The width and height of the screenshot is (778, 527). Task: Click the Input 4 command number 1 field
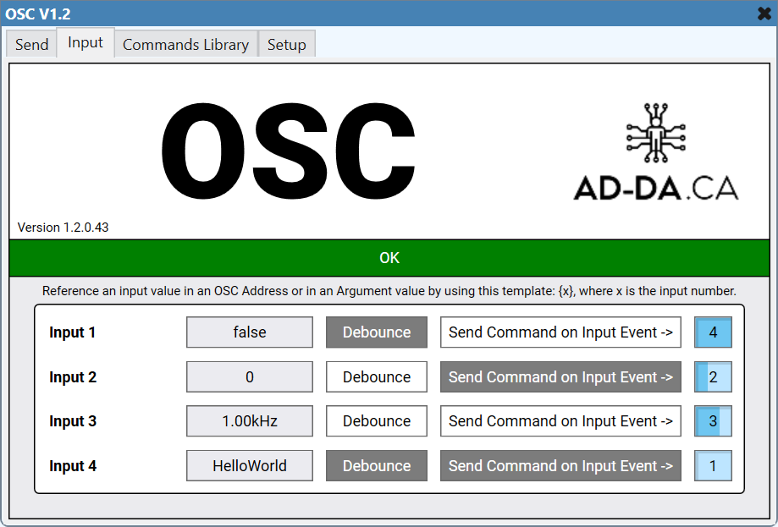[713, 466]
